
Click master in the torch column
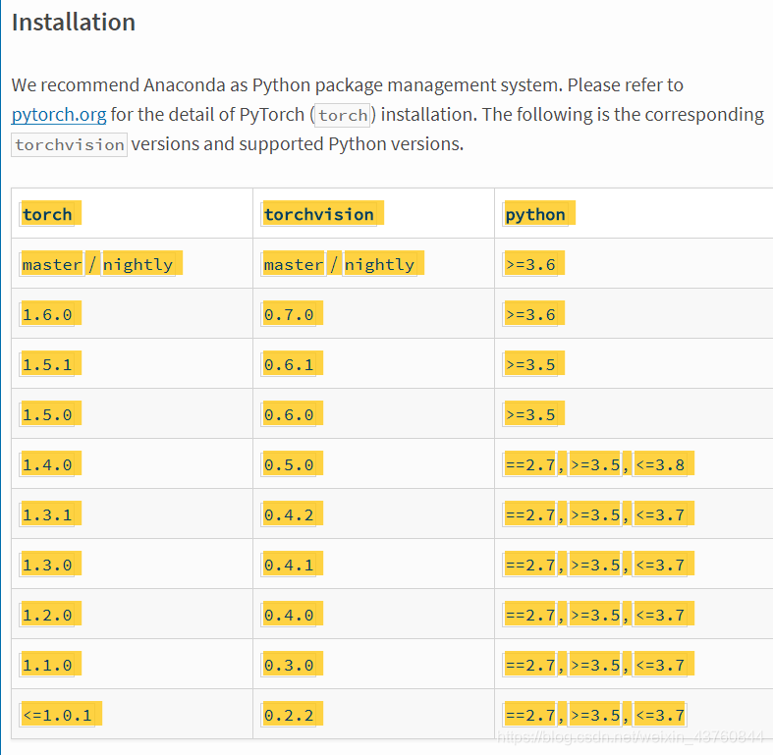click(x=52, y=265)
